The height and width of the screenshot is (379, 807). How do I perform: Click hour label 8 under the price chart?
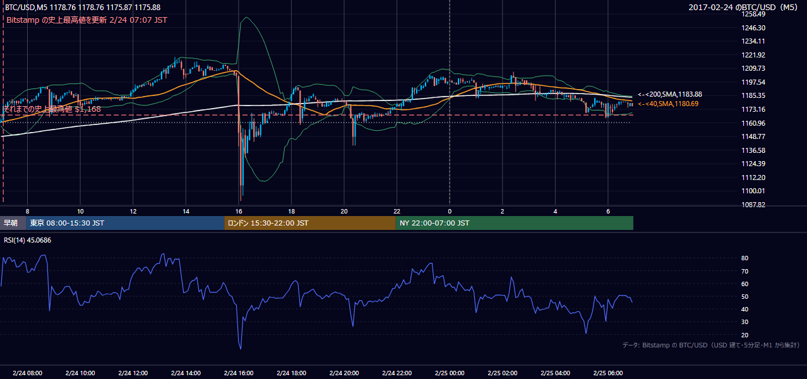tap(27, 211)
